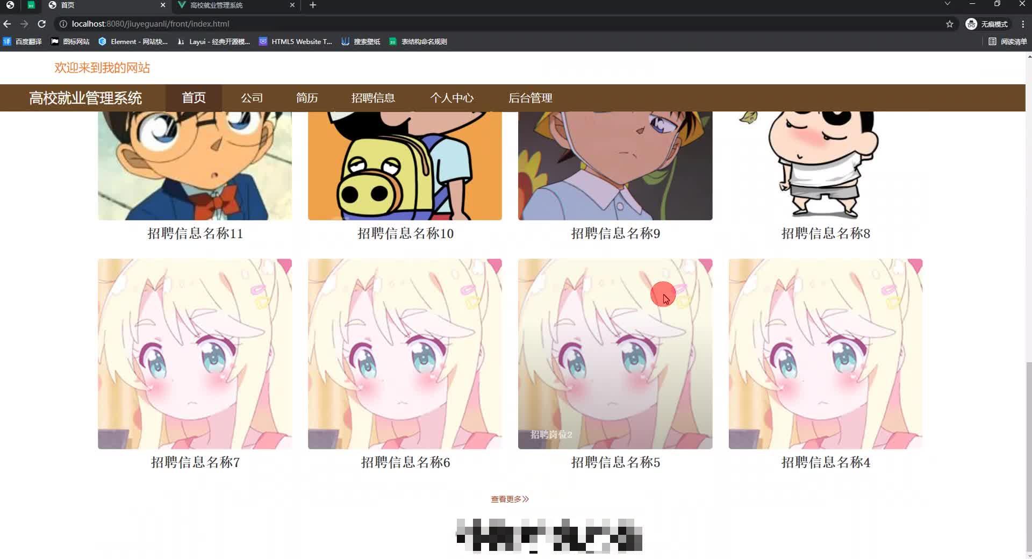
Task: View site information icon in address bar
Action: pos(63,24)
